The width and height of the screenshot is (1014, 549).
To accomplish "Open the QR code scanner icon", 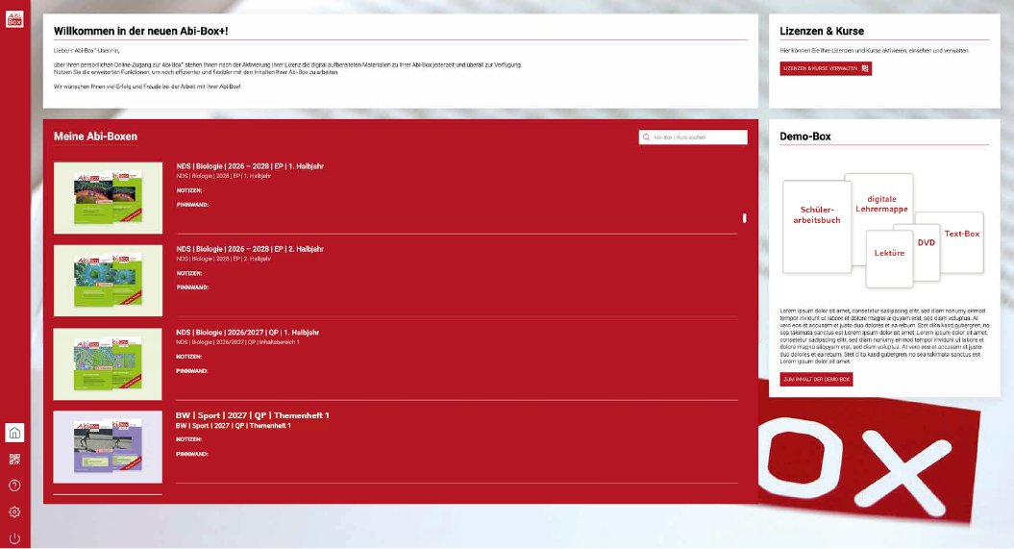I will 14,459.
